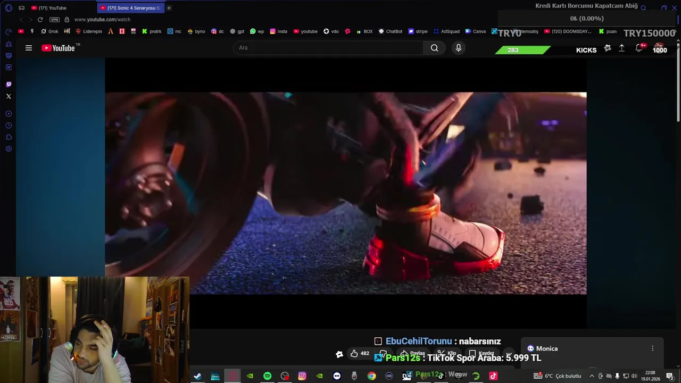This screenshot has height=383, width=681.
Task: Open Google Chrome from the taskbar
Action: pos(372,376)
